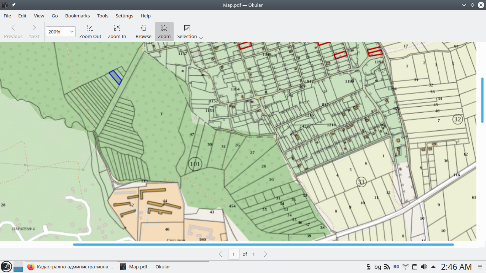Click the horizontal scrollbar under the map

263,245
